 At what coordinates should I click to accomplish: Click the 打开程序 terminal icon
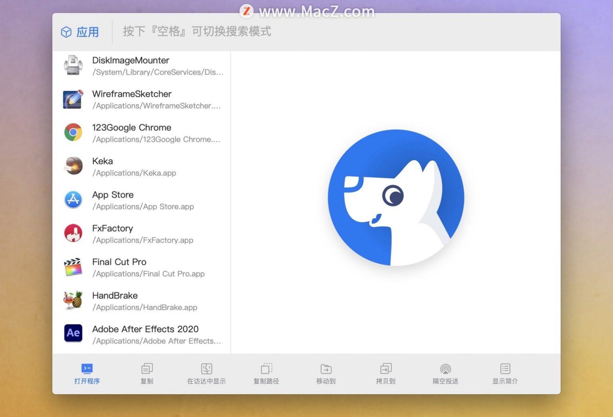[x=87, y=368]
